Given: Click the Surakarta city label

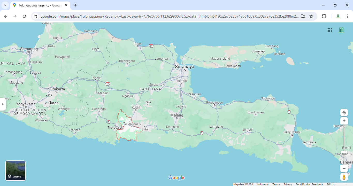Looking at the screenshot, I should point(57,89).
